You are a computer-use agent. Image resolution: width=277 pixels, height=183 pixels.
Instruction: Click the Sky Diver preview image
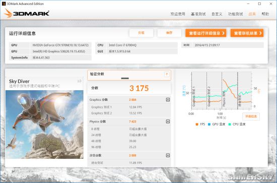[x=44, y=125]
